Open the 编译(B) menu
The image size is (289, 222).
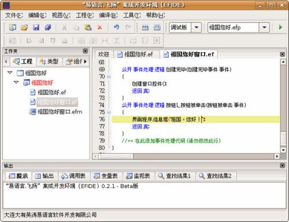[108, 15]
